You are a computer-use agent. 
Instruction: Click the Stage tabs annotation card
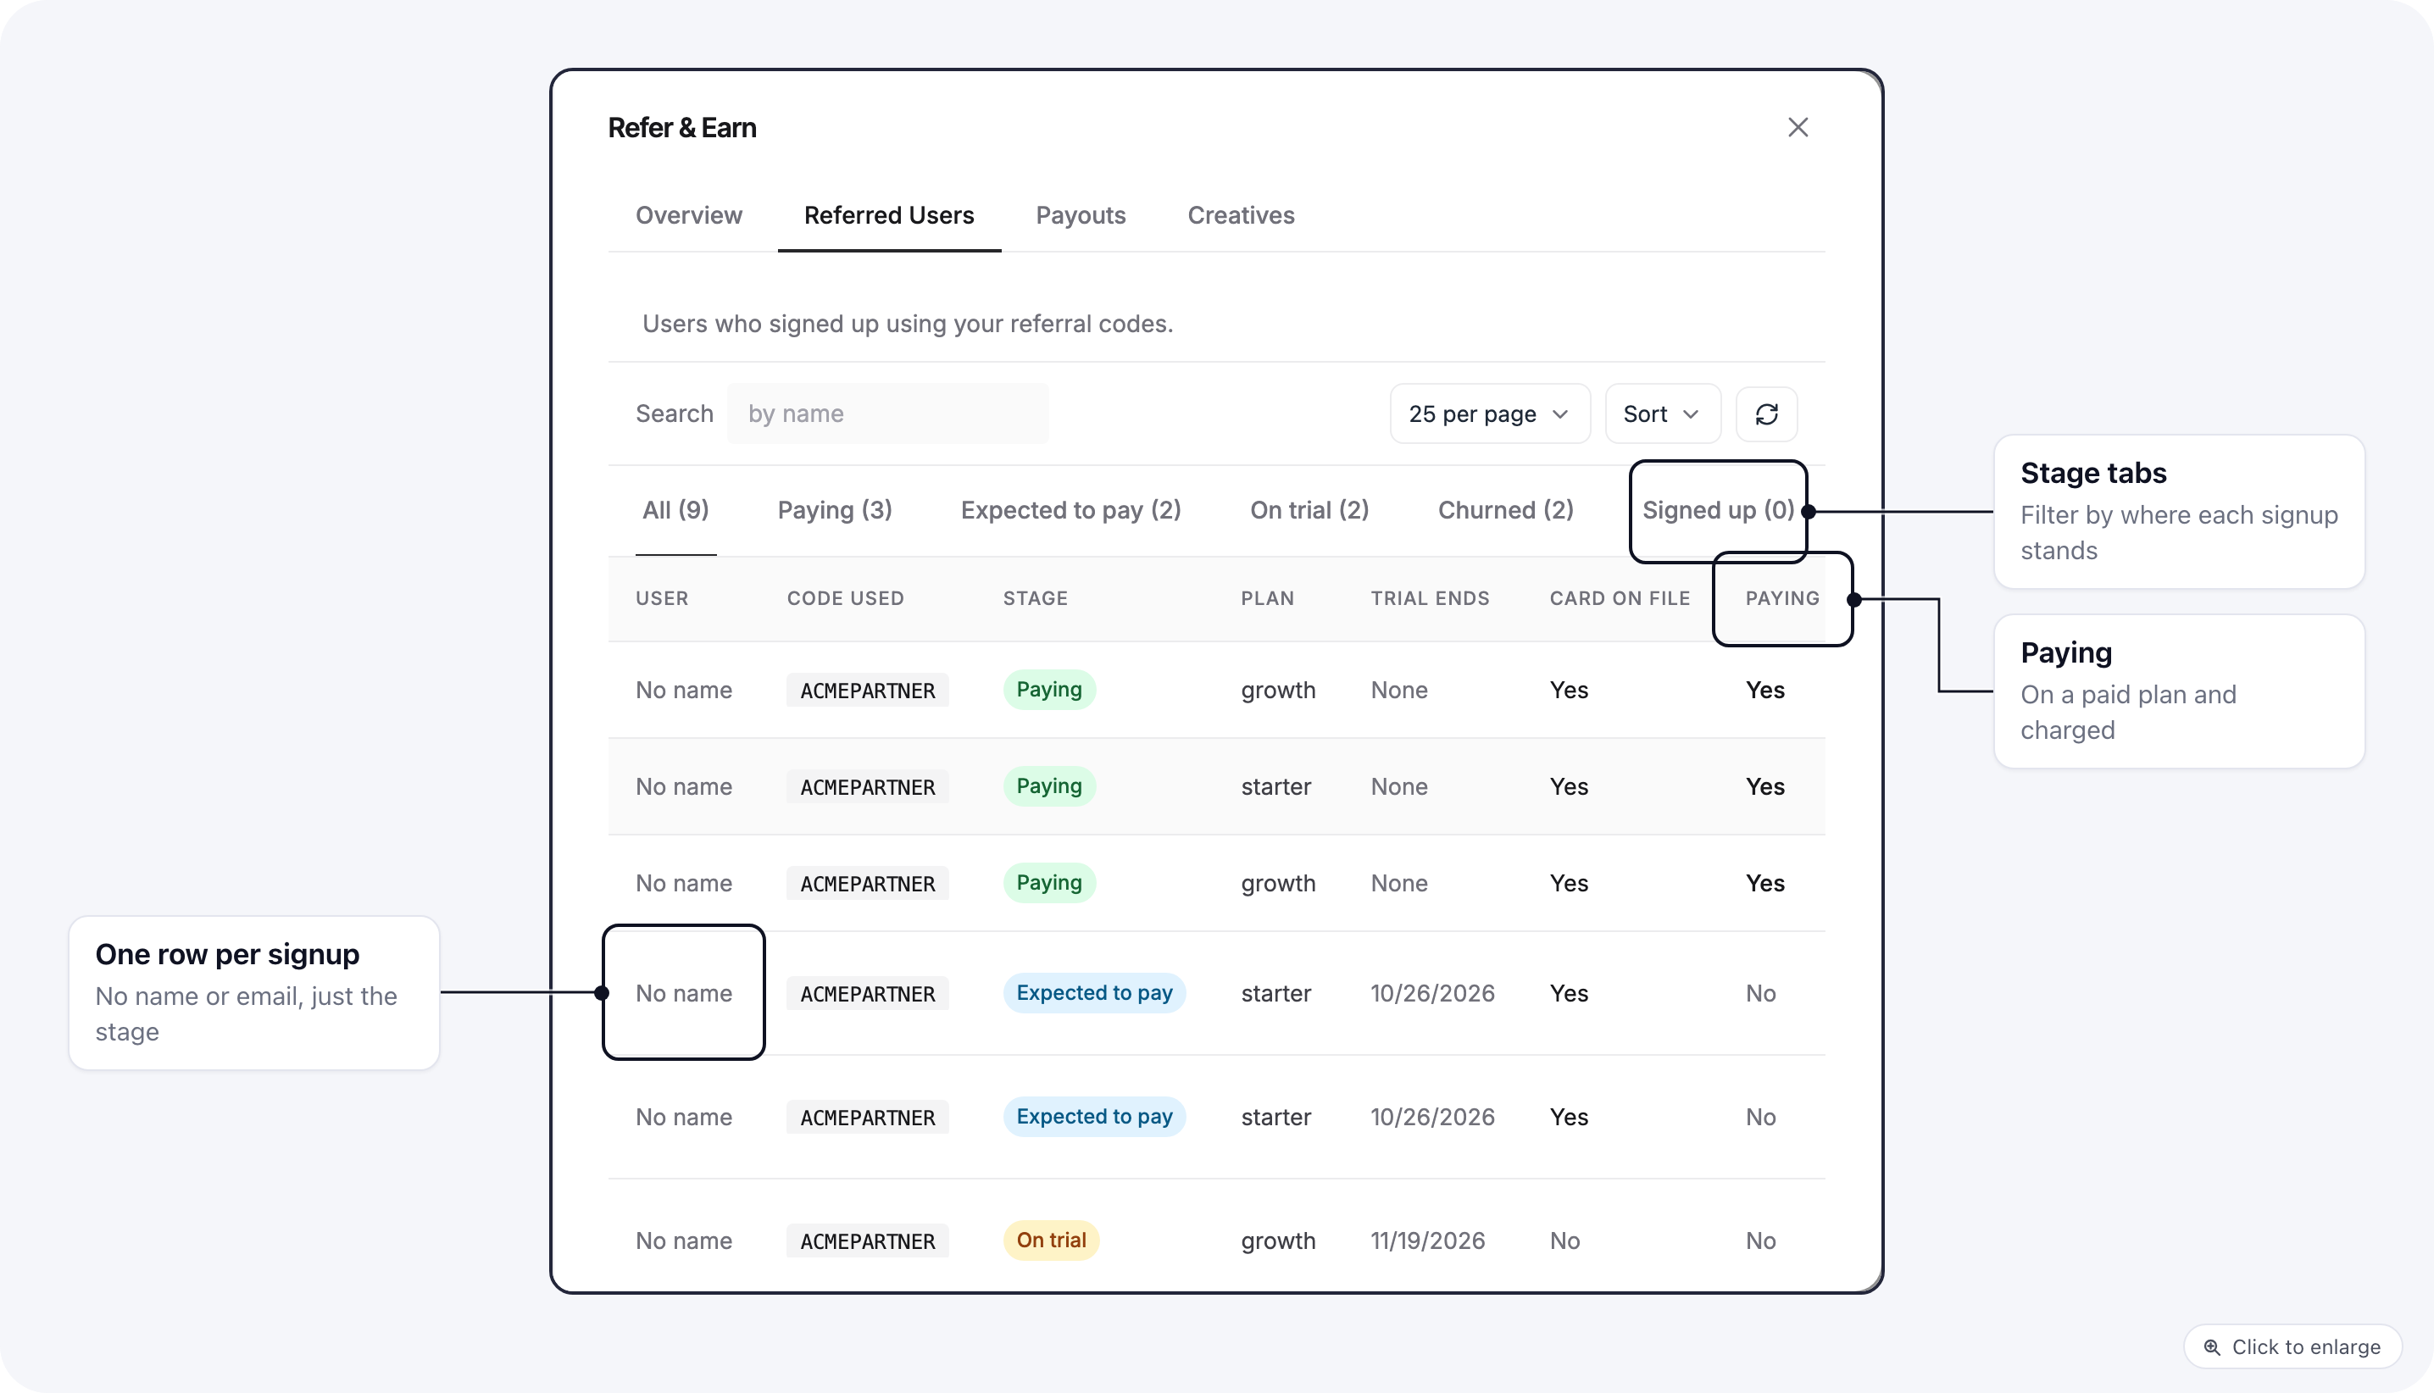[x=2179, y=512]
